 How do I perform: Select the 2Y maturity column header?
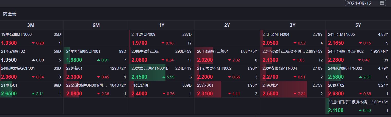[227, 25]
